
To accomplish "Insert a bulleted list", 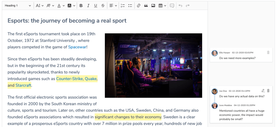I will coord(130,6).
